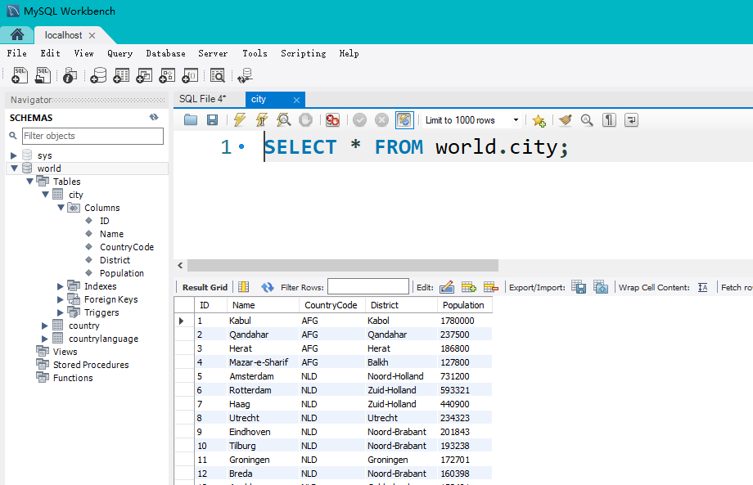
Task: Export recordset to external file icon
Action: point(578,287)
